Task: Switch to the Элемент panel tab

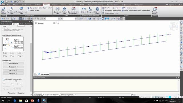Action: pos(8,24)
